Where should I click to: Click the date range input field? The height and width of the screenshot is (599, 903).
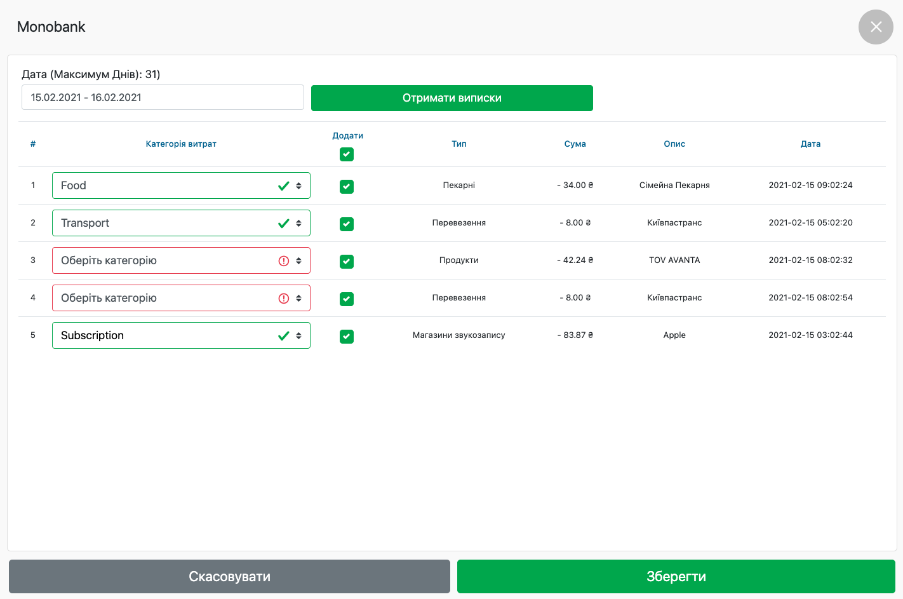163,97
